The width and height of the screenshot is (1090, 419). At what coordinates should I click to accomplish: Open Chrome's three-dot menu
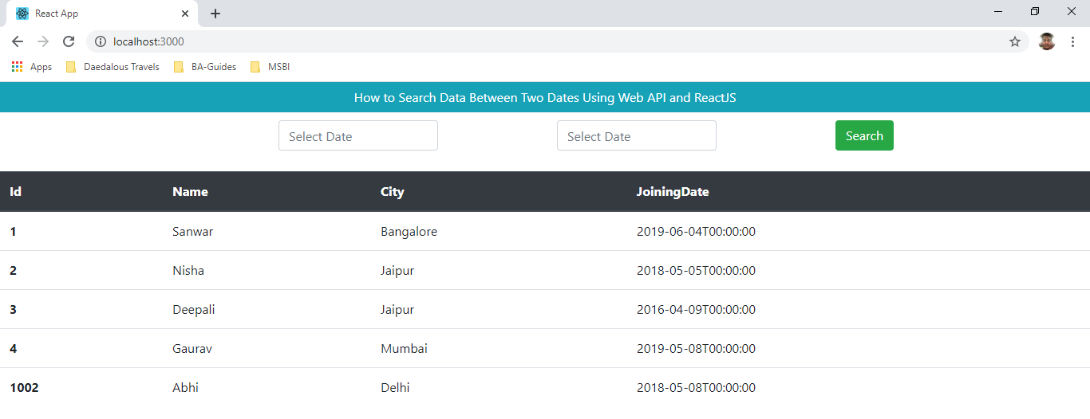click(x=1073, y=41)
